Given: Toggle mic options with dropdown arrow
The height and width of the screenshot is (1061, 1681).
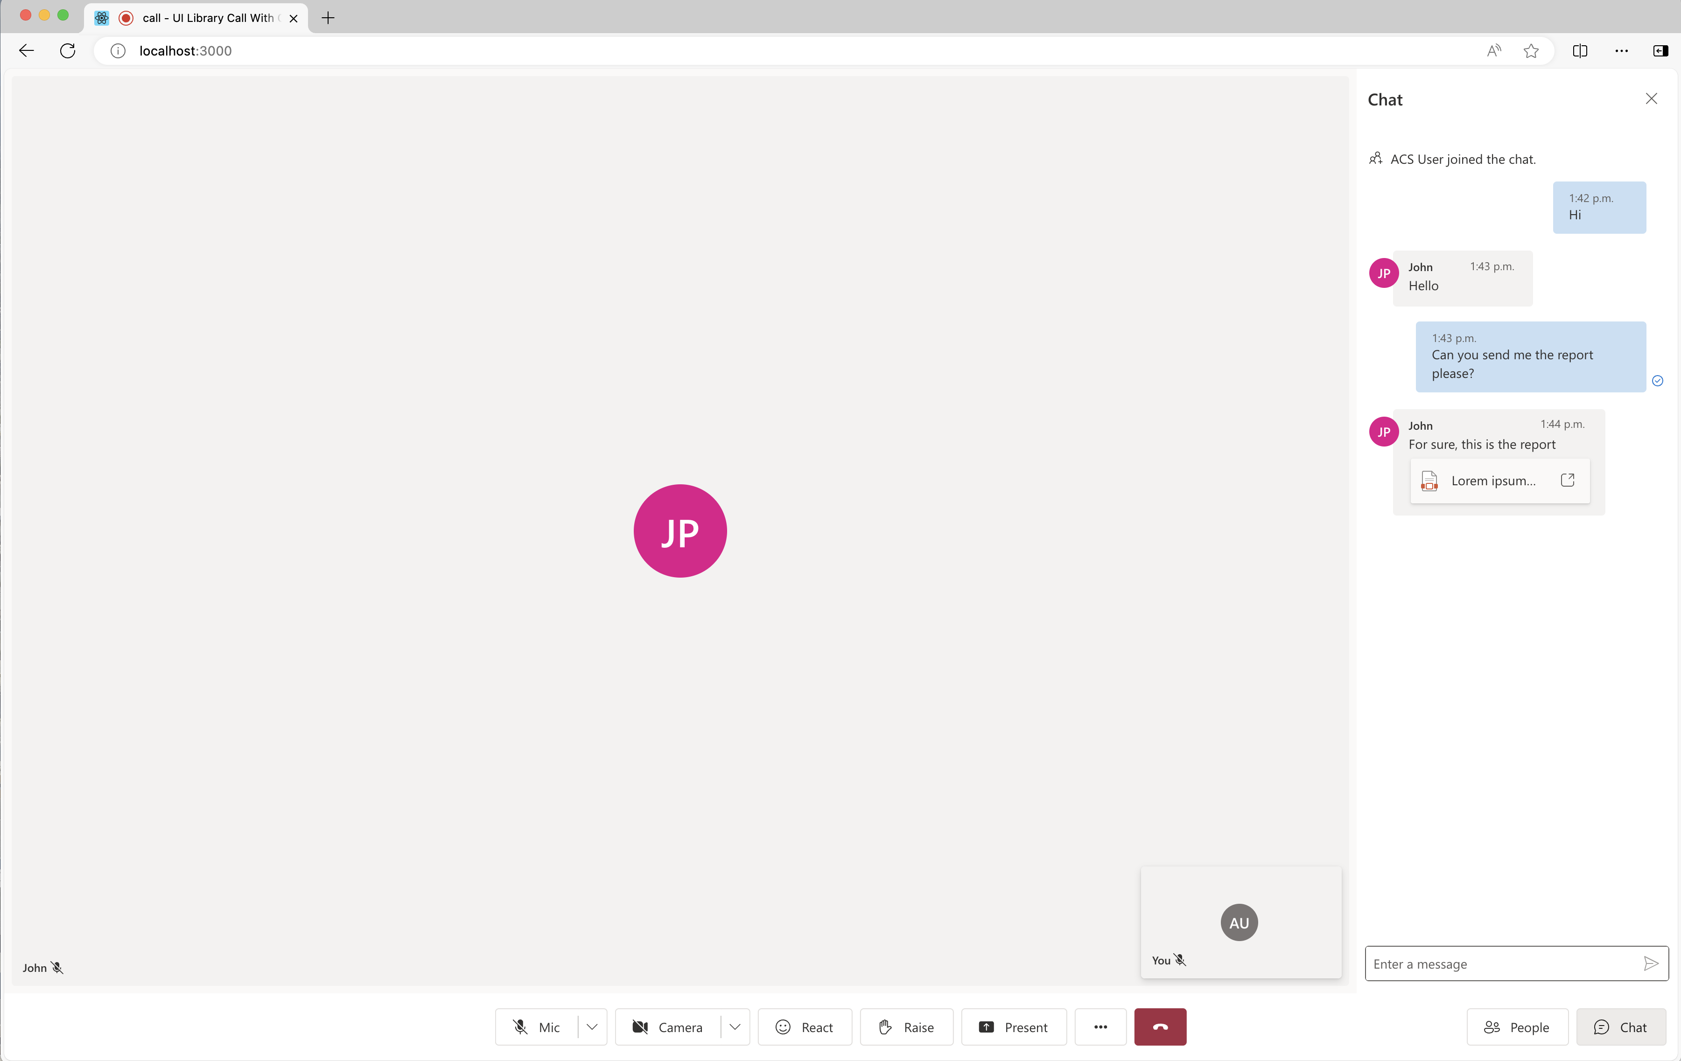Looking at the screenshot, I should (x=592, y=1027).
